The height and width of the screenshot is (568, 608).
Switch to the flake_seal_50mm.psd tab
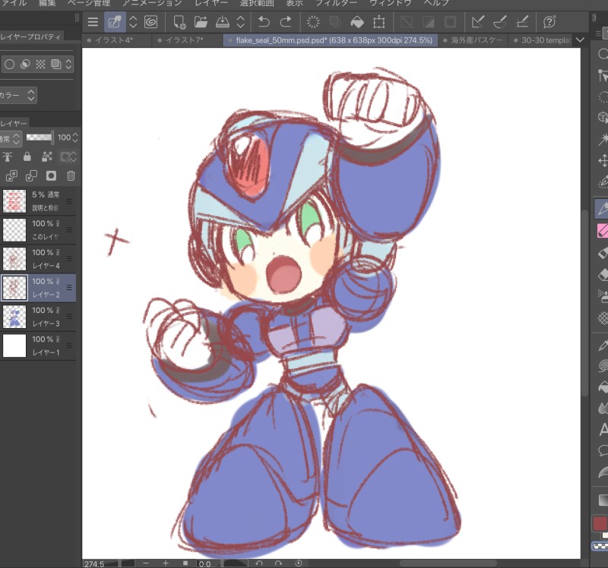330,40
